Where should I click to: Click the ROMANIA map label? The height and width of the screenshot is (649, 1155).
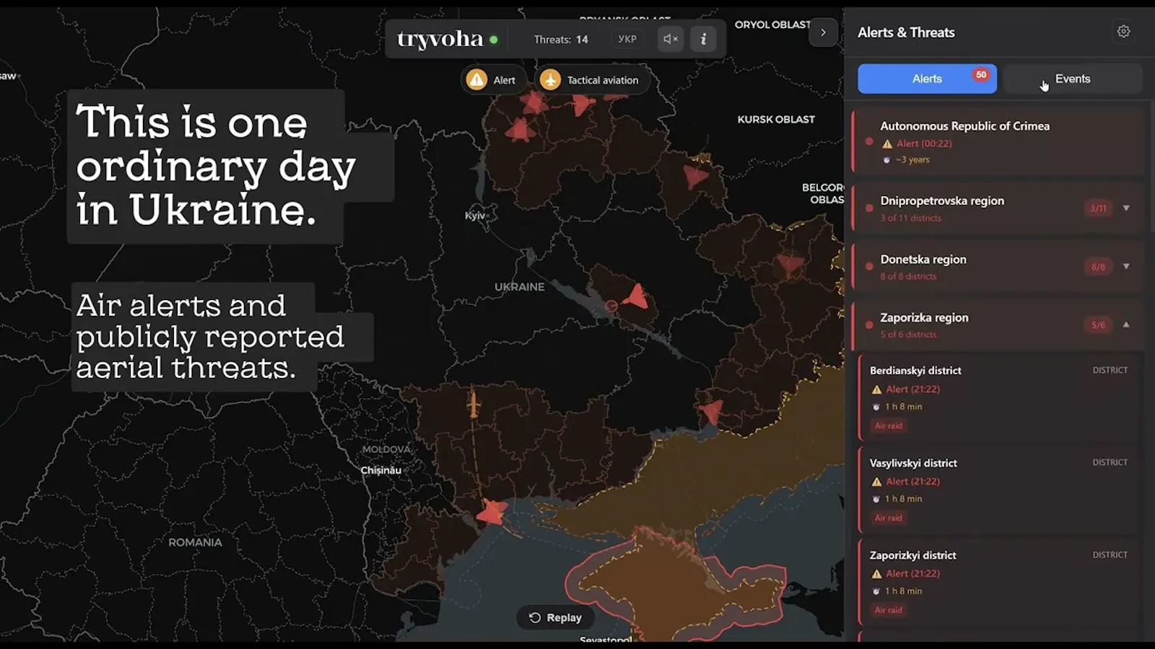195,542
